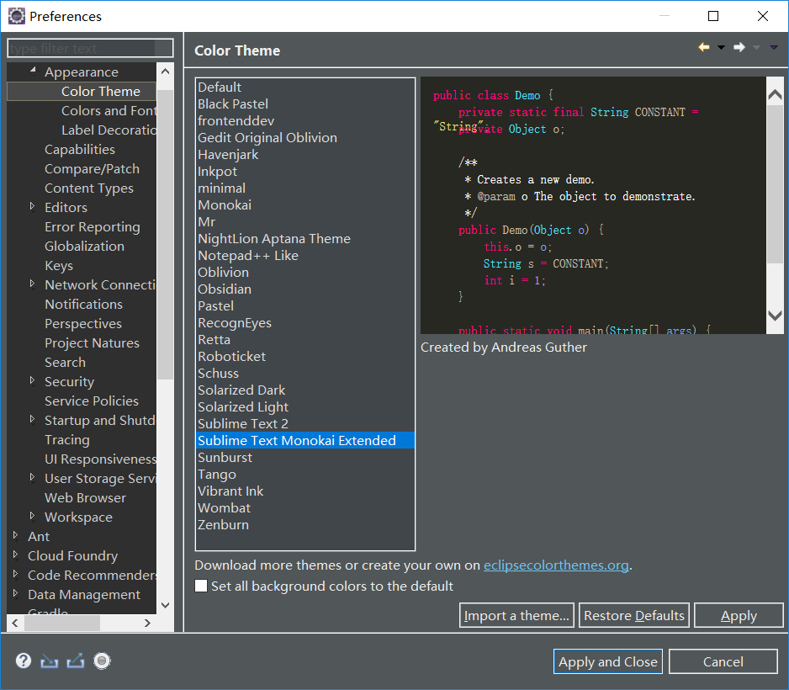Open the purple view menu triangle

[774, 47]
